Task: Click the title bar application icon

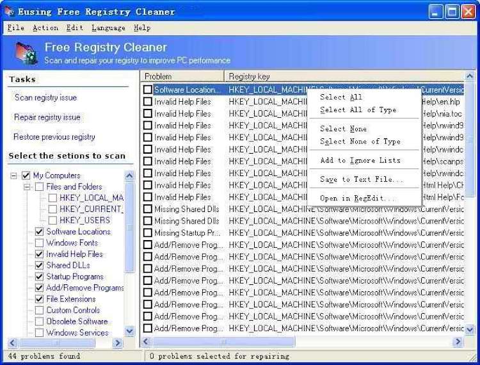Action: click(x=9, y=12)
